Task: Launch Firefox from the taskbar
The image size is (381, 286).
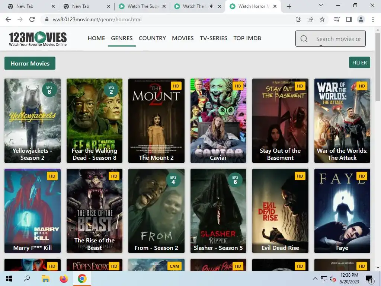Action: [64, 279]
